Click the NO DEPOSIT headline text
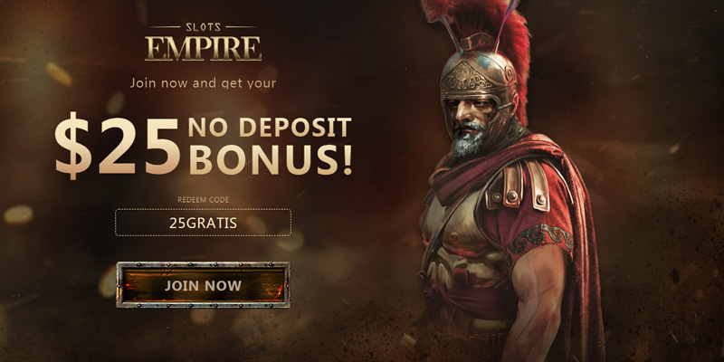Image resolution: width=724 pixels, height=362 pixels. click(270, 128)
